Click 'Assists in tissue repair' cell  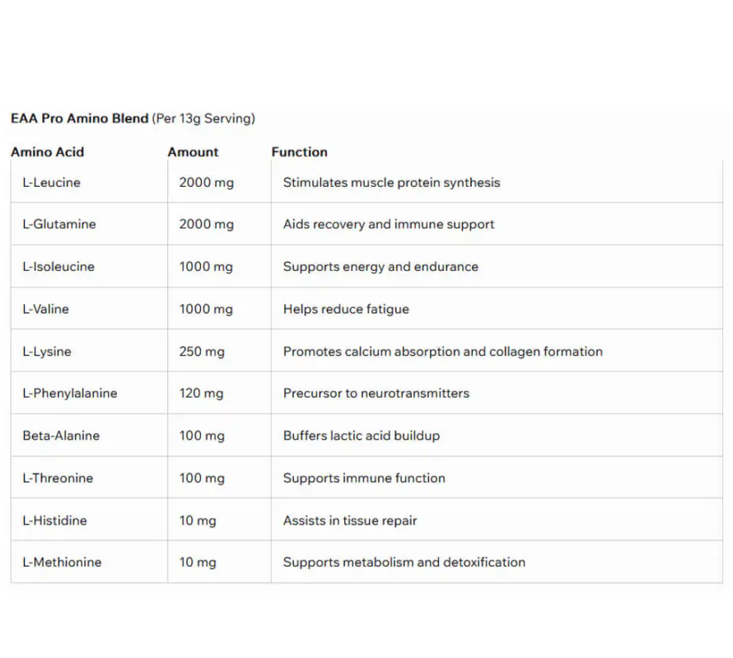click(350, 520)
